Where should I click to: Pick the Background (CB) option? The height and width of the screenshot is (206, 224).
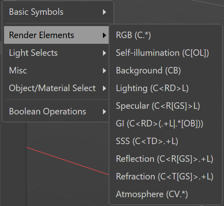coord(166,71)
